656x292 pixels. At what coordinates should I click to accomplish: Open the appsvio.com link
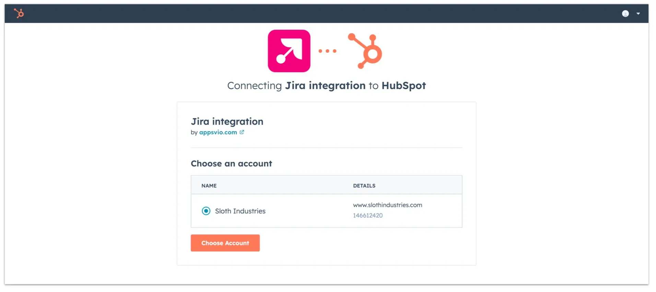coord(219,132)
